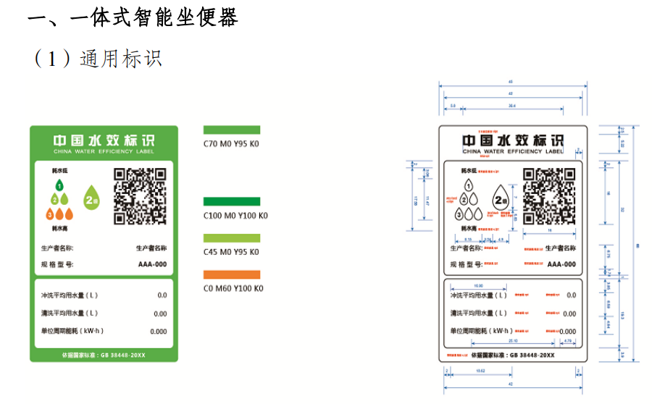Click 耗水高 on the green label
The image size is (662, 404).
pyautogui.click(x=59, y=228)
